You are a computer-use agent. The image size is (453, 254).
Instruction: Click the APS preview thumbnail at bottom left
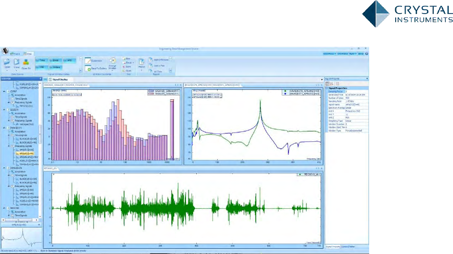point(21,238)
